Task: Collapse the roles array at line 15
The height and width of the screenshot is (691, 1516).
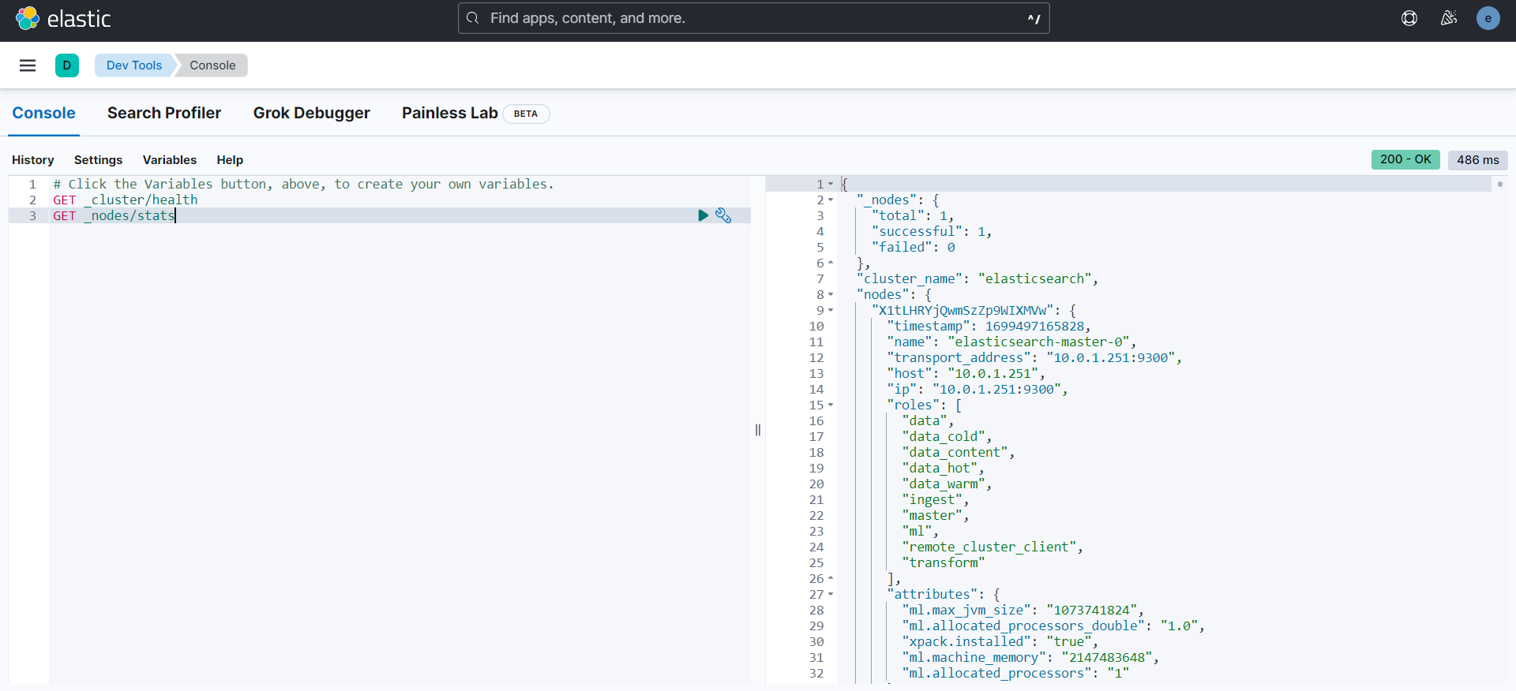Action: 831,405
